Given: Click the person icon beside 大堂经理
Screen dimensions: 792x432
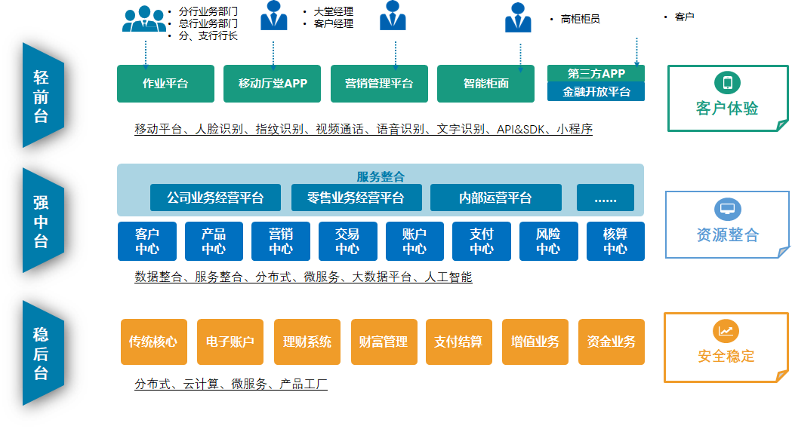Looking at the screenshot, I should click(x=273, y=17).
